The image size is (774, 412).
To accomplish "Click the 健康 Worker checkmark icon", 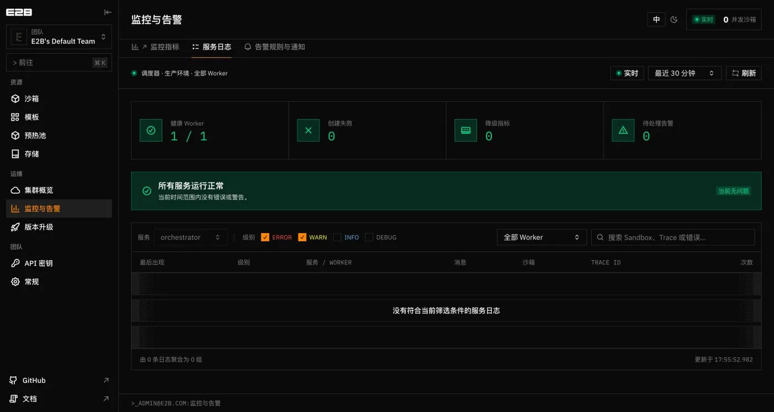I will 151,130.
